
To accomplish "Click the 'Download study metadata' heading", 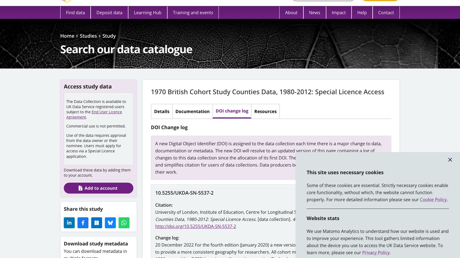I will (96, 244).
